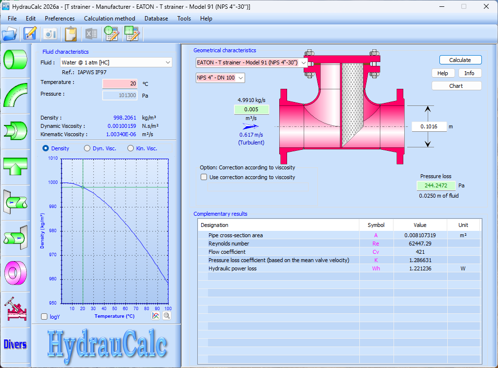Viewport: 498px width, 368px height.
Task: Select the Dyn. Visc. radio button
Action: (87, 148)
